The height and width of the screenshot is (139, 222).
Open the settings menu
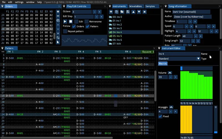[x=19, y=2]
